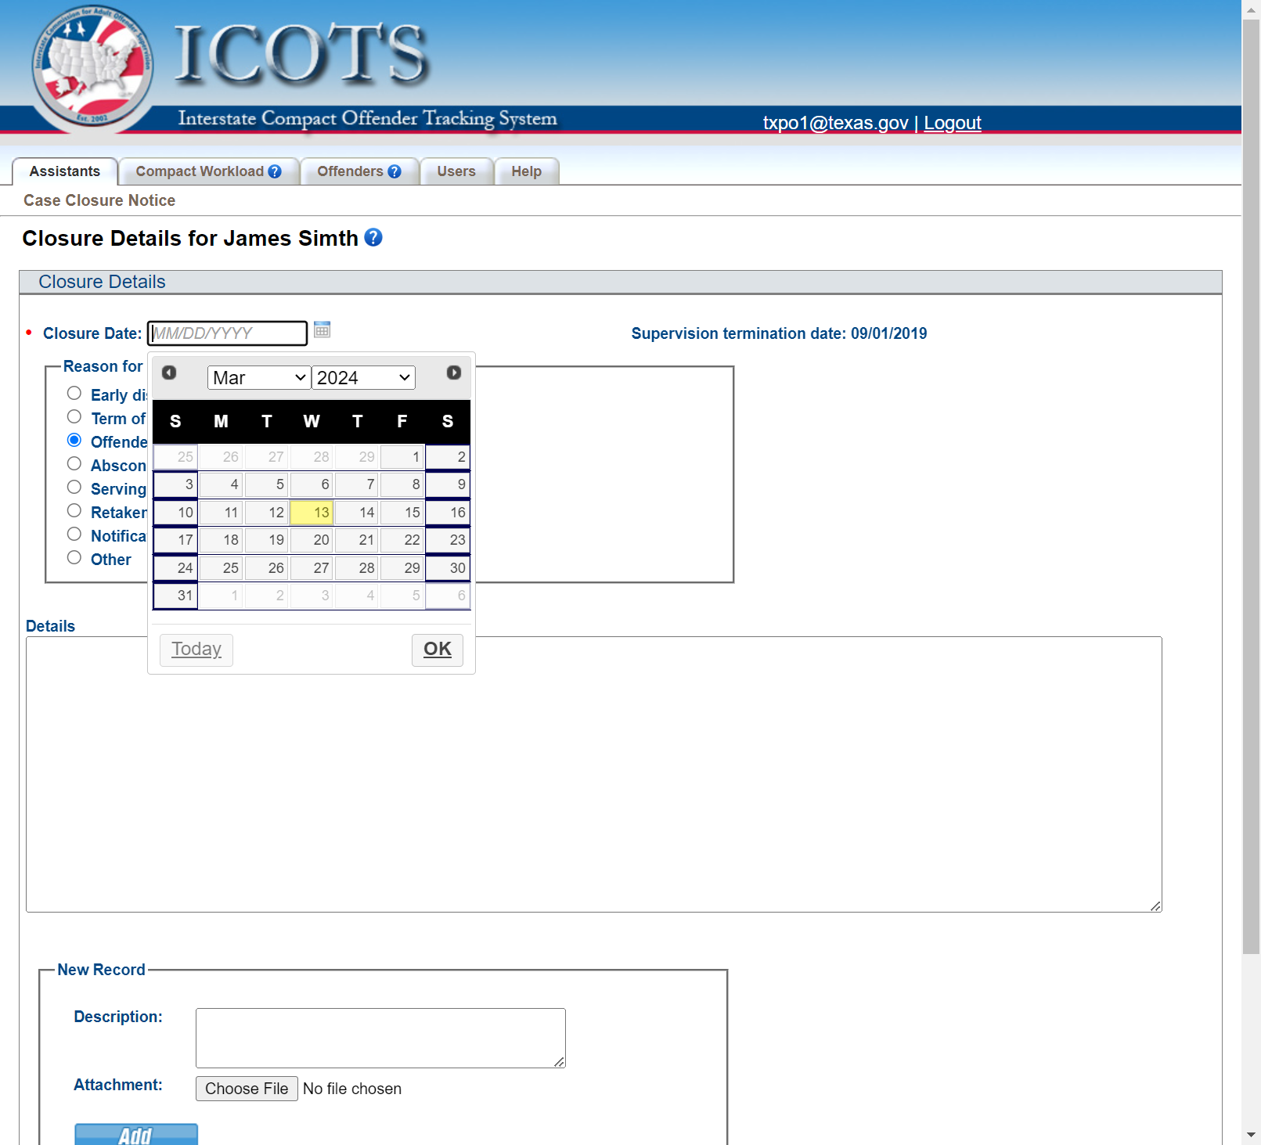Click the Logout link

click(952, 123)
